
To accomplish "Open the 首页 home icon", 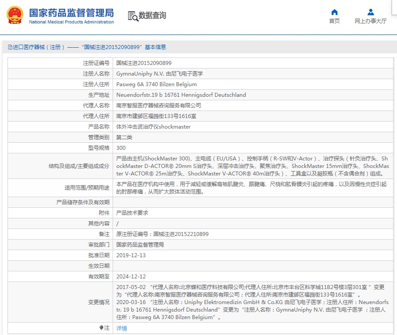I will [334, 12].
